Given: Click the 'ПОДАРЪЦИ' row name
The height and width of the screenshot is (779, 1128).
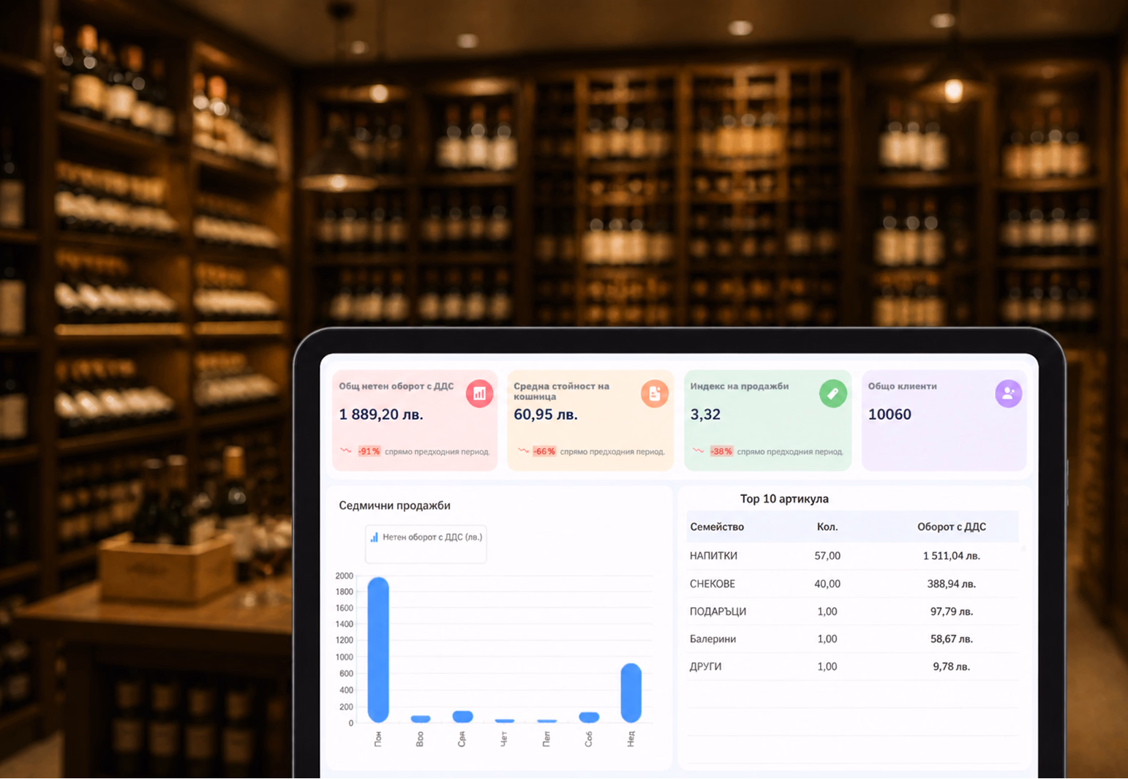Looking at the screenshot, I should coord(718,611).
